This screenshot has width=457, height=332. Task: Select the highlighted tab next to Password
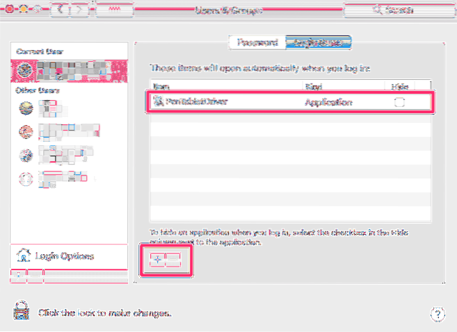[x=317, y=42]
